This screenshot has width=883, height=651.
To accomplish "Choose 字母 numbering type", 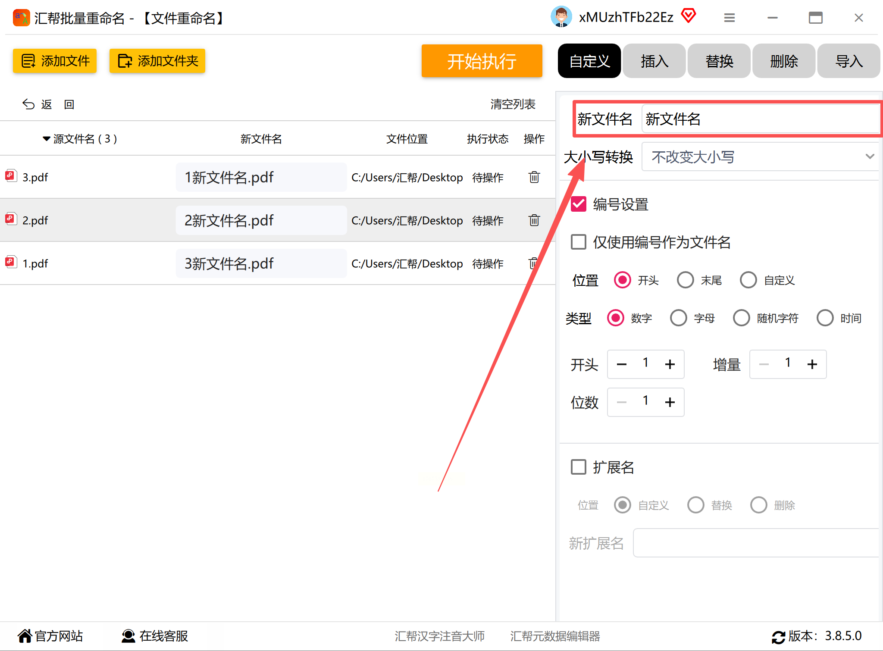I will (x=678, y=318).
